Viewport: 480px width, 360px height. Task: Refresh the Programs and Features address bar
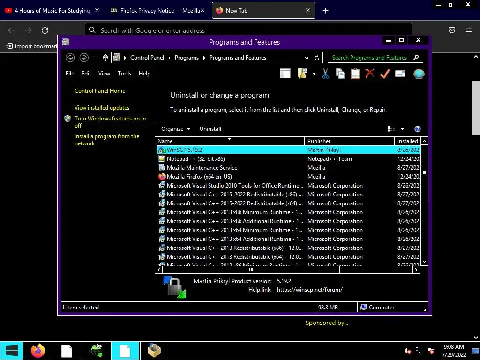(317, 58)
